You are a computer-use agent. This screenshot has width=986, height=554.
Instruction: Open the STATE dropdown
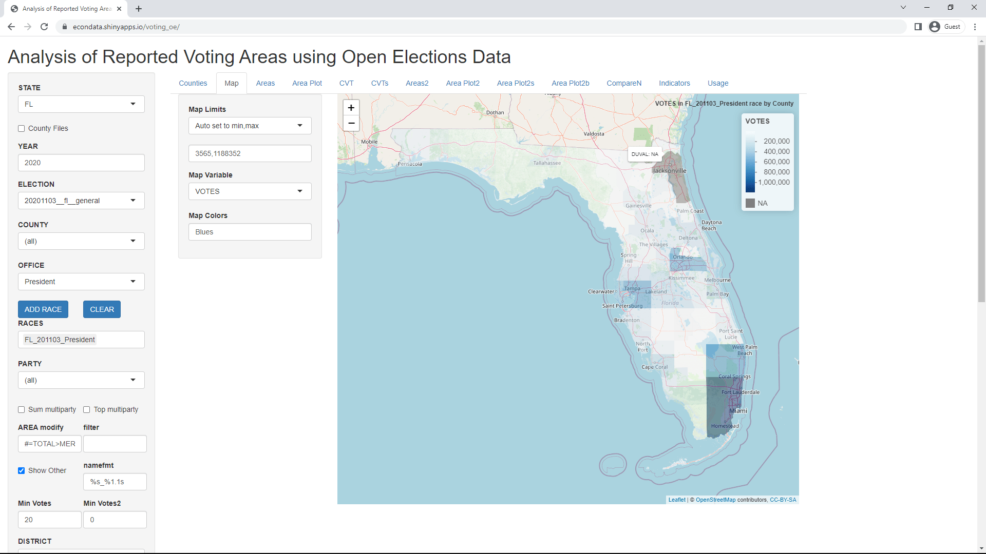click(81, 104)
